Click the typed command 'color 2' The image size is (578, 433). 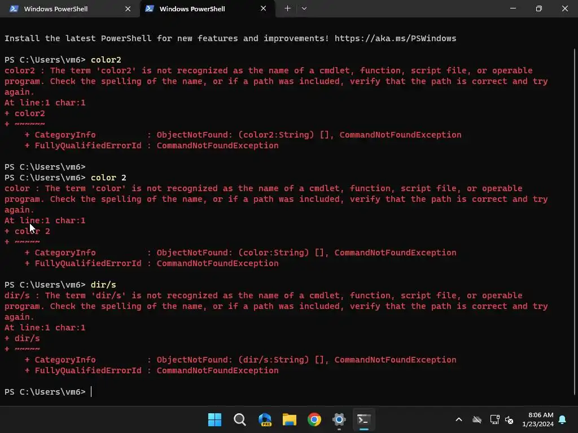point(109,178)
